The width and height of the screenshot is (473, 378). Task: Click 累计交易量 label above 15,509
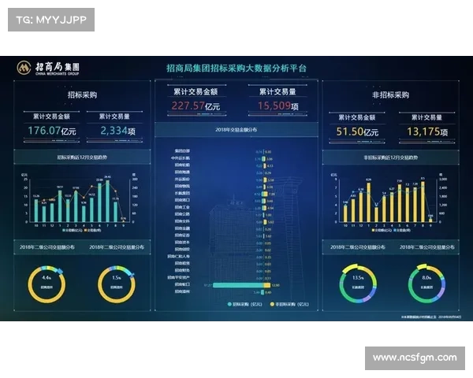coord(277,91)
